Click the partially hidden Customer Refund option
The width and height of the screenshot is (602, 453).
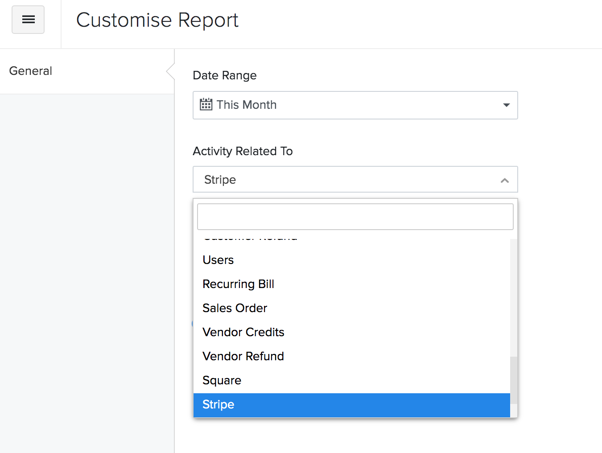click(250, 238)
